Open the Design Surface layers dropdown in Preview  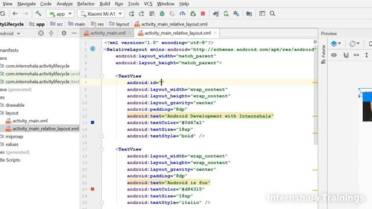point(336,44)
